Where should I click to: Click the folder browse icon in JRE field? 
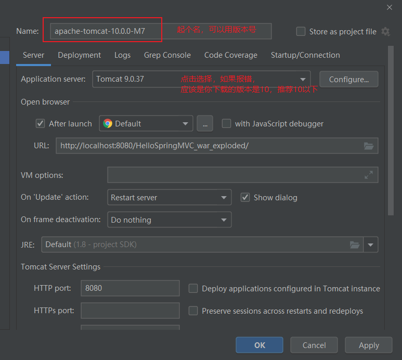pos(355,245)
